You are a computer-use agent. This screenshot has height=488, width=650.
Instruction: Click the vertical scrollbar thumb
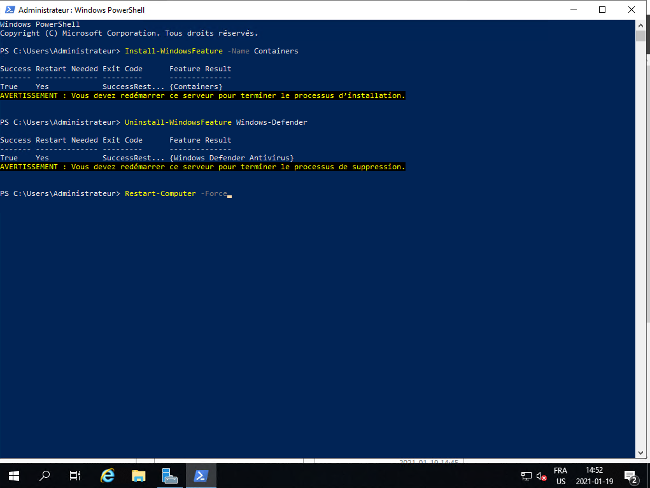pyautogui.click(x=640, y=36)
